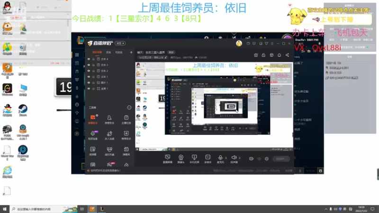Image resolution: width=379 pixels, height=213 pixels.
Task: Click the 修改 button beside stream title
Action: coord(171,52)
